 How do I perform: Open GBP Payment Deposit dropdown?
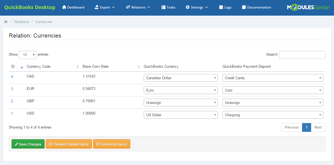[273, 103]
